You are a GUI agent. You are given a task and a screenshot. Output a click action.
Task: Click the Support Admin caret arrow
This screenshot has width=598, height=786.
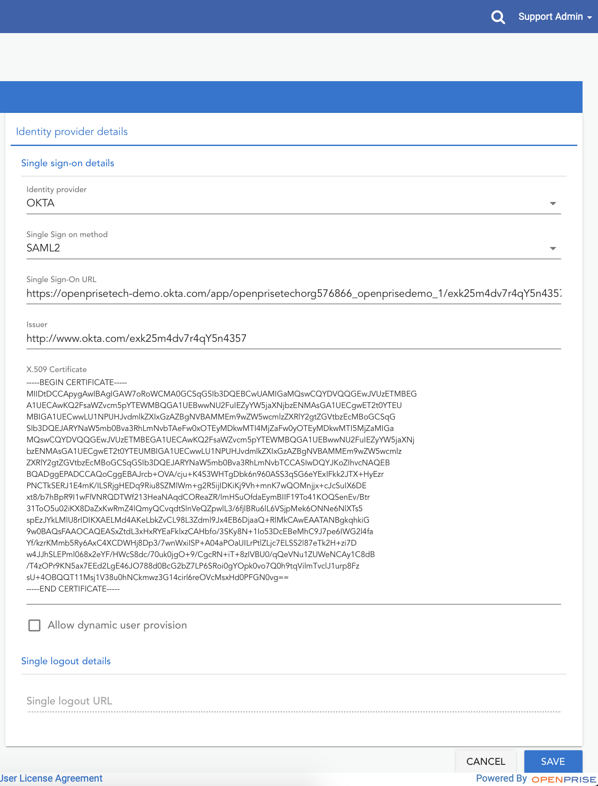pyautogui.click(x=589, y=18)
